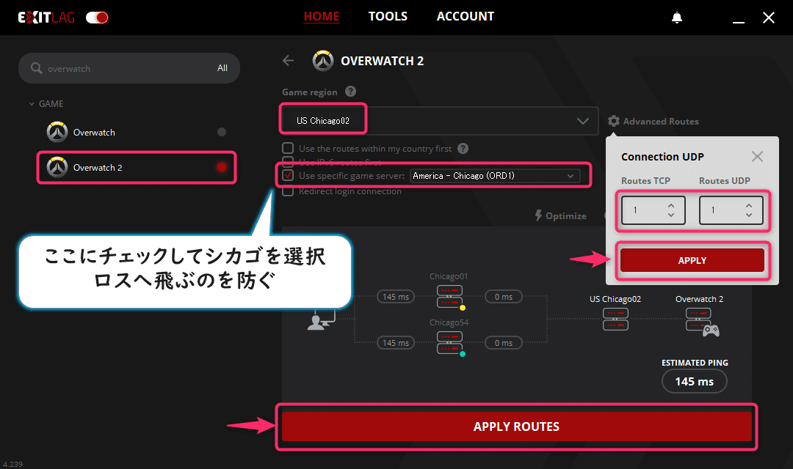Open the Game region help icon

[350, 92]
